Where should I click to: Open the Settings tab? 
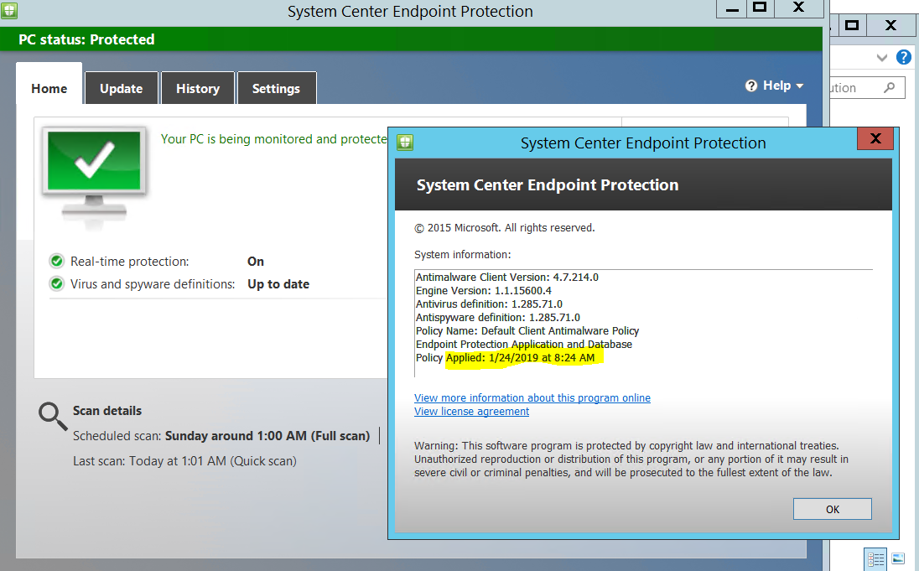point(276,89)
